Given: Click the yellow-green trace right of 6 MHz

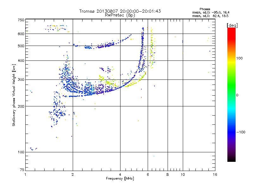Looking at the screenshot, I should point(152,48).
